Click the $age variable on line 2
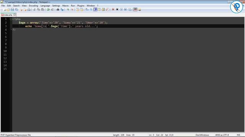 (x=22, y=23)
